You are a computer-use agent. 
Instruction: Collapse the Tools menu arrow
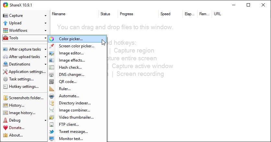[45, 38]
